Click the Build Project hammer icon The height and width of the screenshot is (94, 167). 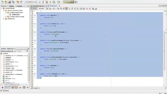[43, 2]
